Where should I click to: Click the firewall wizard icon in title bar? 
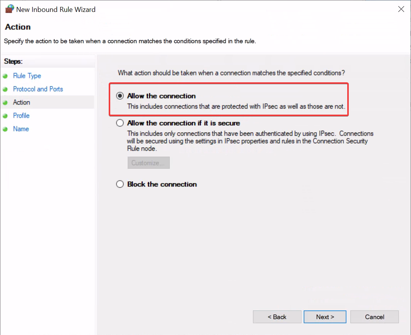(10, 9)
